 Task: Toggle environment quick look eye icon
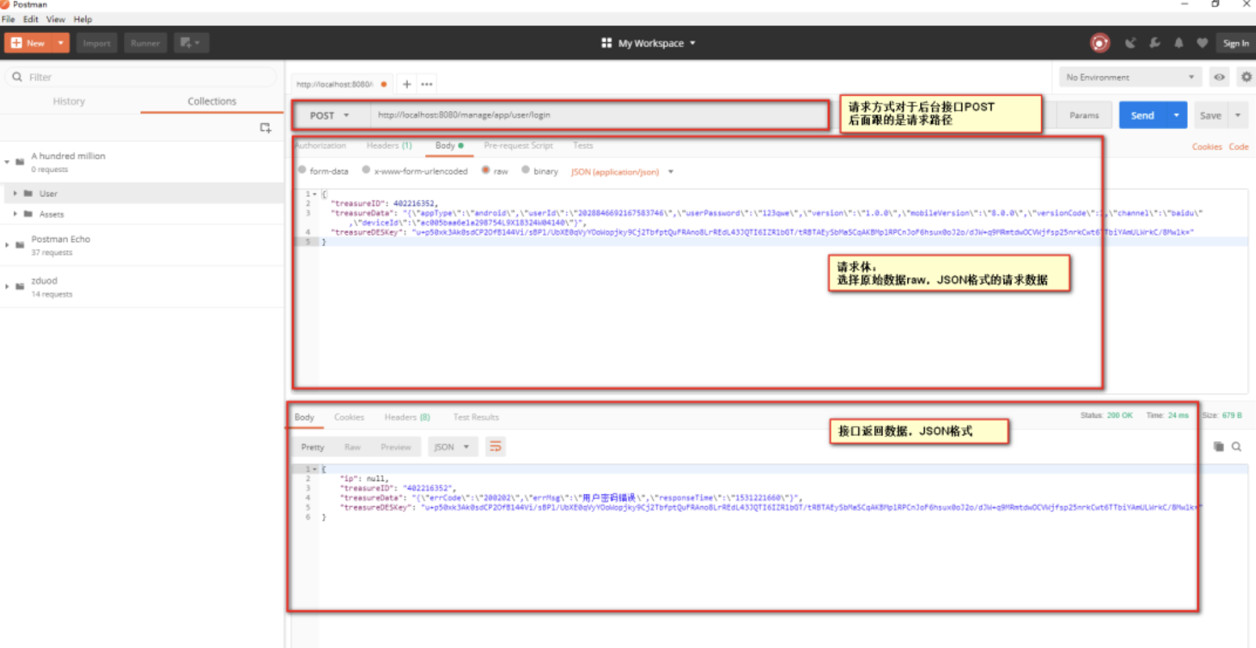click(1220, 77)
